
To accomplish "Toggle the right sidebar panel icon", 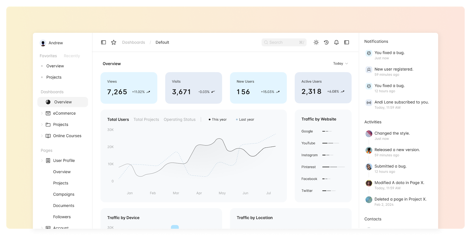I will point(346,42).
